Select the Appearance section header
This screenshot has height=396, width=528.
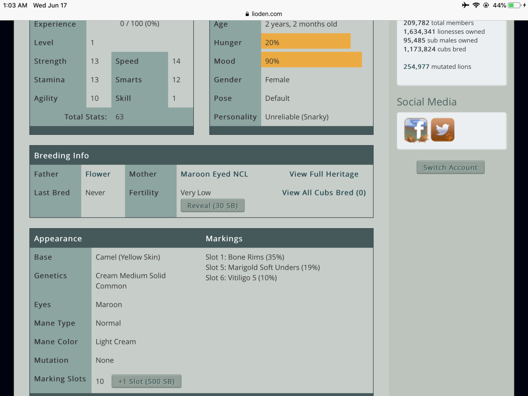(x=58, y=239)
